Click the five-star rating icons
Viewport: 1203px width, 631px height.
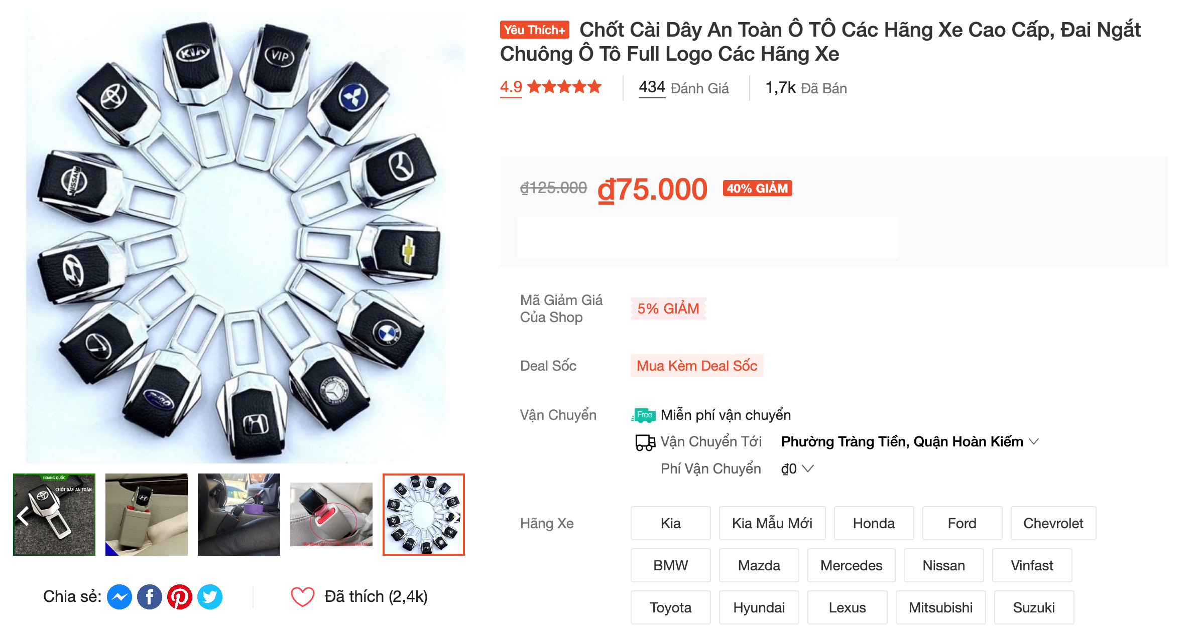(x=564, y=87)
